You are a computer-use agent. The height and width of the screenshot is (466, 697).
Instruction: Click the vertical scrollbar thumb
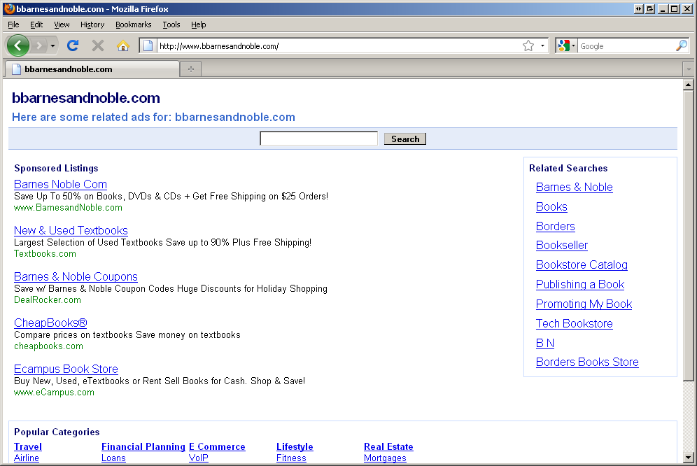688,236
